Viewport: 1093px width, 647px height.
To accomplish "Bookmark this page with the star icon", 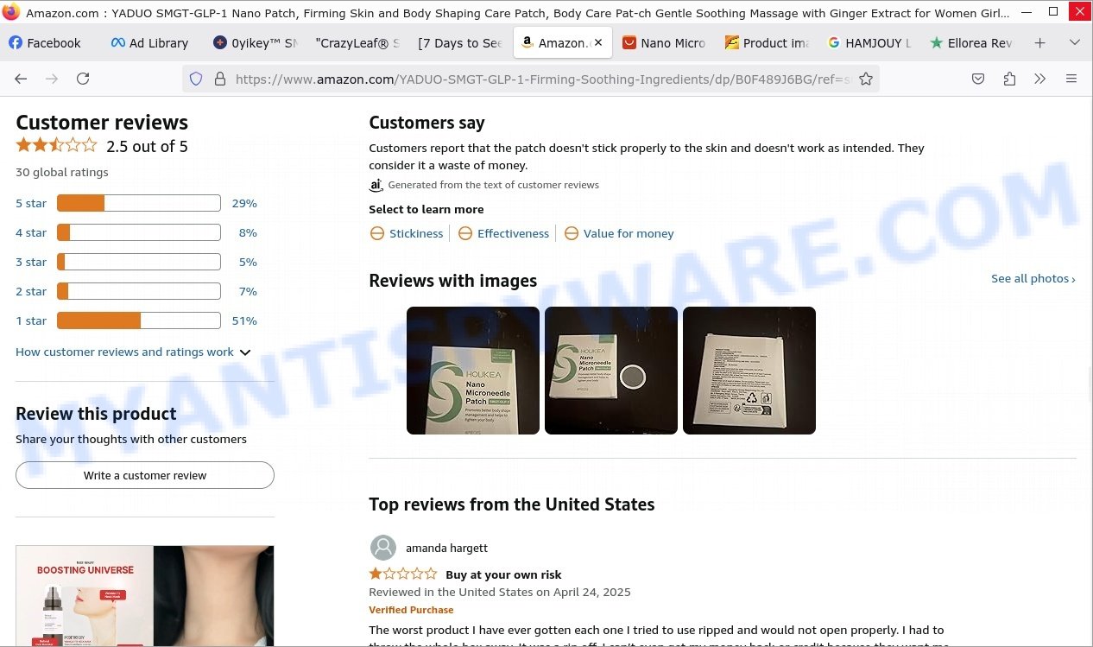I will 866,79.
